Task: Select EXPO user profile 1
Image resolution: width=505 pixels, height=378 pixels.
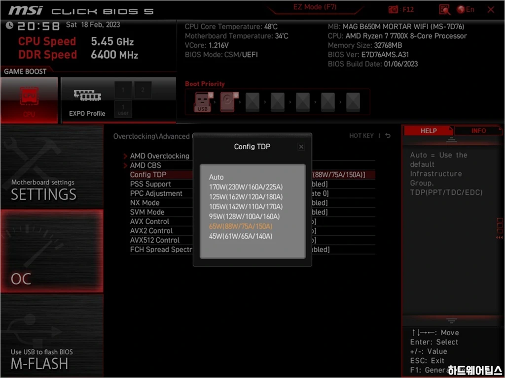Action: (x=123, y=109)
